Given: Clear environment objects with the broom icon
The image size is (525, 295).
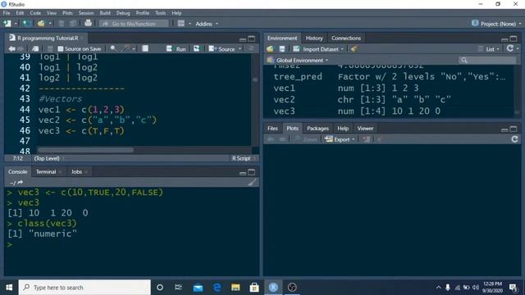Looking at the screenshot, I should (x=354, y=49).
